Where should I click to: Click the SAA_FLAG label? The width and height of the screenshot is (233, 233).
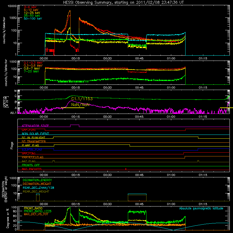click(29, 153)
